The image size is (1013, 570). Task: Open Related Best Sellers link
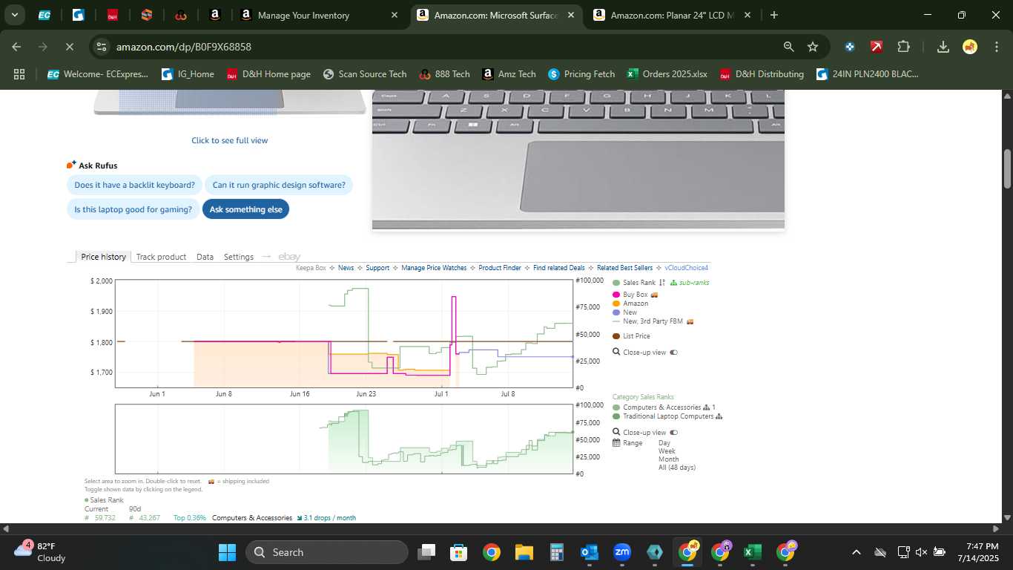pyautogui.click(x=624, y=268)
